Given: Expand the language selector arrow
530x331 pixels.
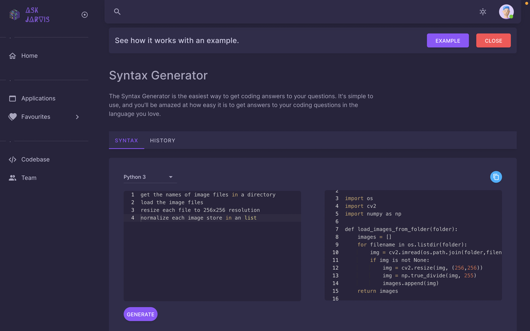Looking at the screenshot, I should tap(169, 177).
